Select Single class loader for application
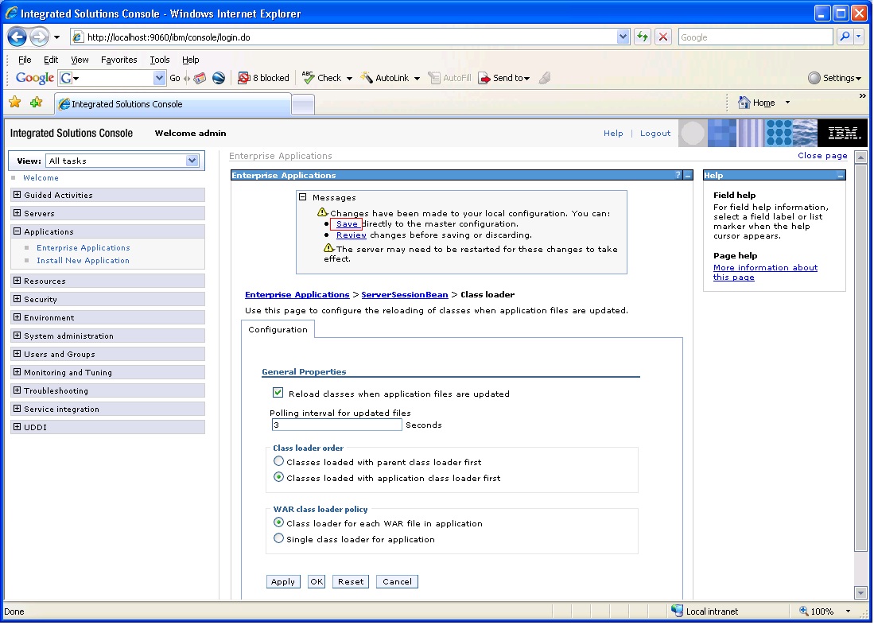 (278, 538)
